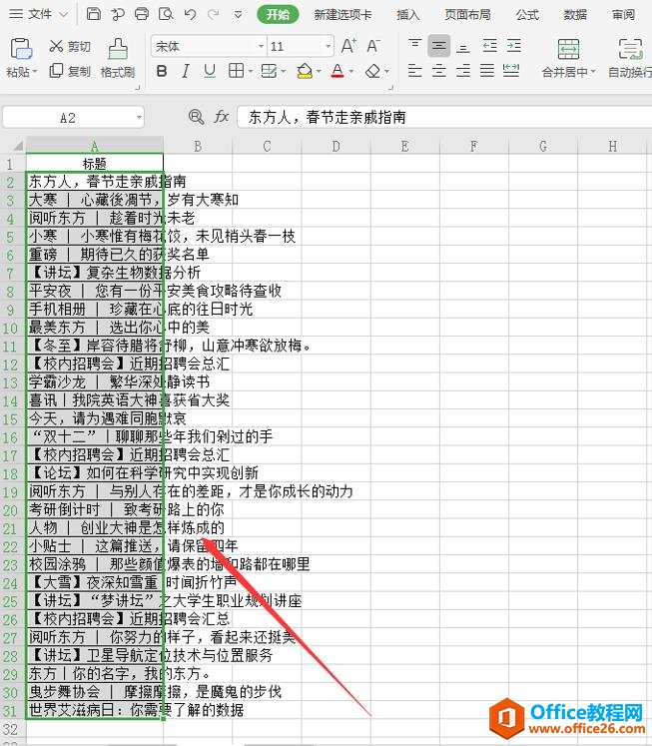Expand fill color dropdown arrow
The height and width of the screenshot is (746, 652).
[319, 72]
